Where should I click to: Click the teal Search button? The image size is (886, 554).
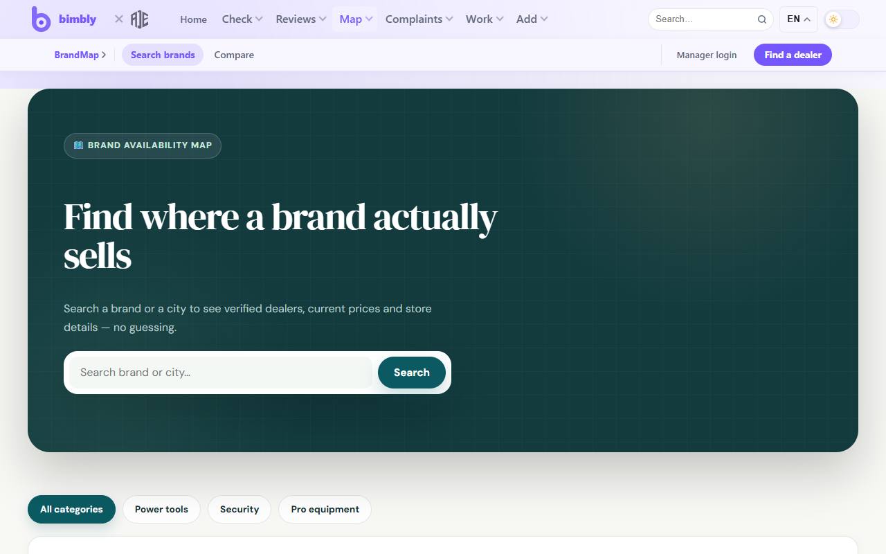(412, 373)
